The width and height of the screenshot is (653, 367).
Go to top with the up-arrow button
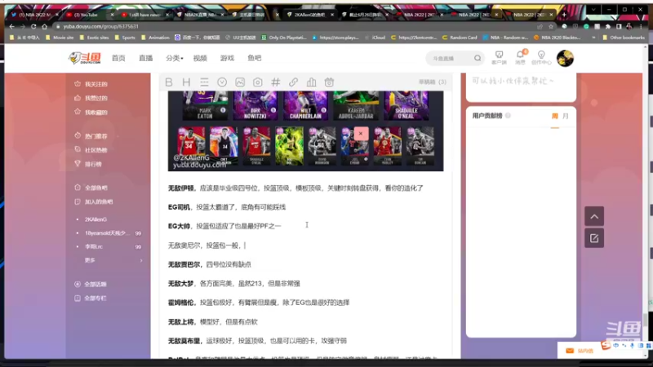(x=594, y=216)
